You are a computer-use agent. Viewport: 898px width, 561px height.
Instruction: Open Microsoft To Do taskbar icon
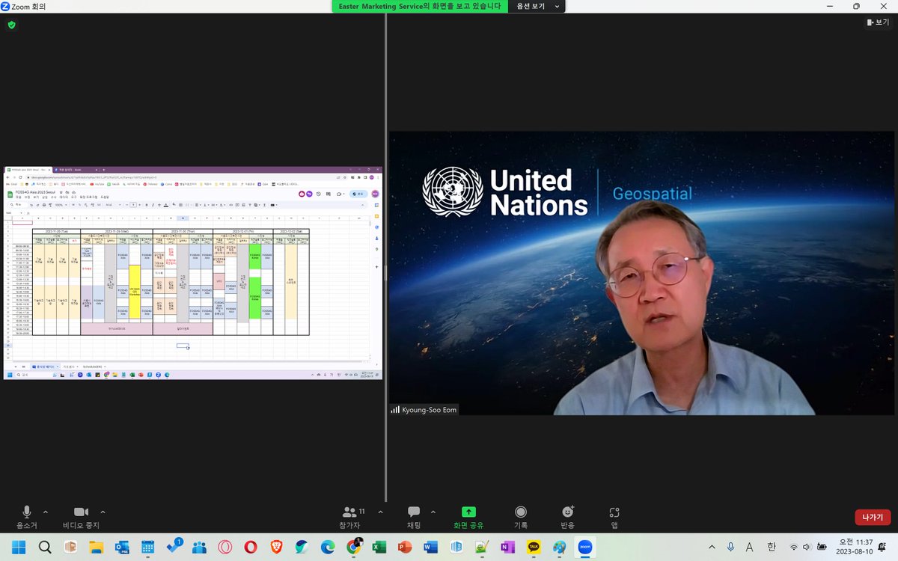click(173, 548)
